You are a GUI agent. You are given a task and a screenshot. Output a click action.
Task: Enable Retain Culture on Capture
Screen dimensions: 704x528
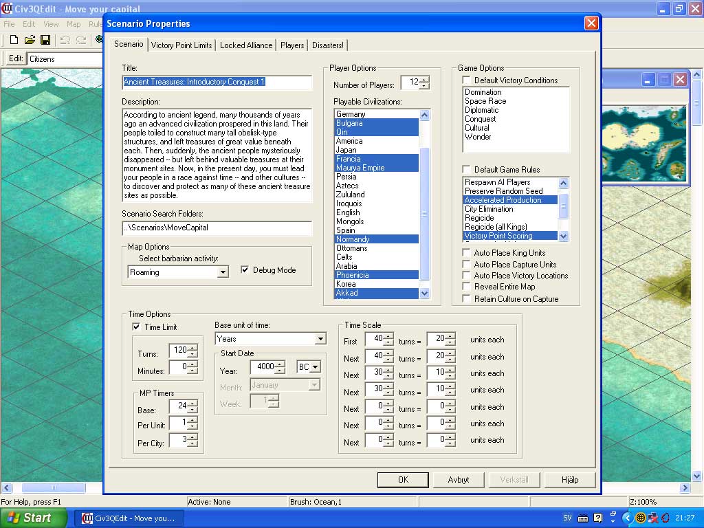pos(467,298)
